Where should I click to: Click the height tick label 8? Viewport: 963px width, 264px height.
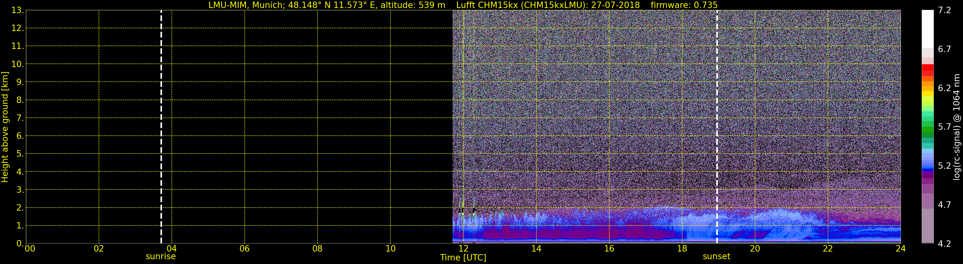tap(19, 100)
